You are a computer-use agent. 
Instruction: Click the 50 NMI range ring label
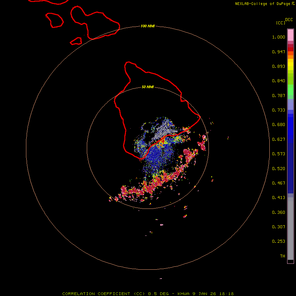pyautogui.click(x=148, y=87)
